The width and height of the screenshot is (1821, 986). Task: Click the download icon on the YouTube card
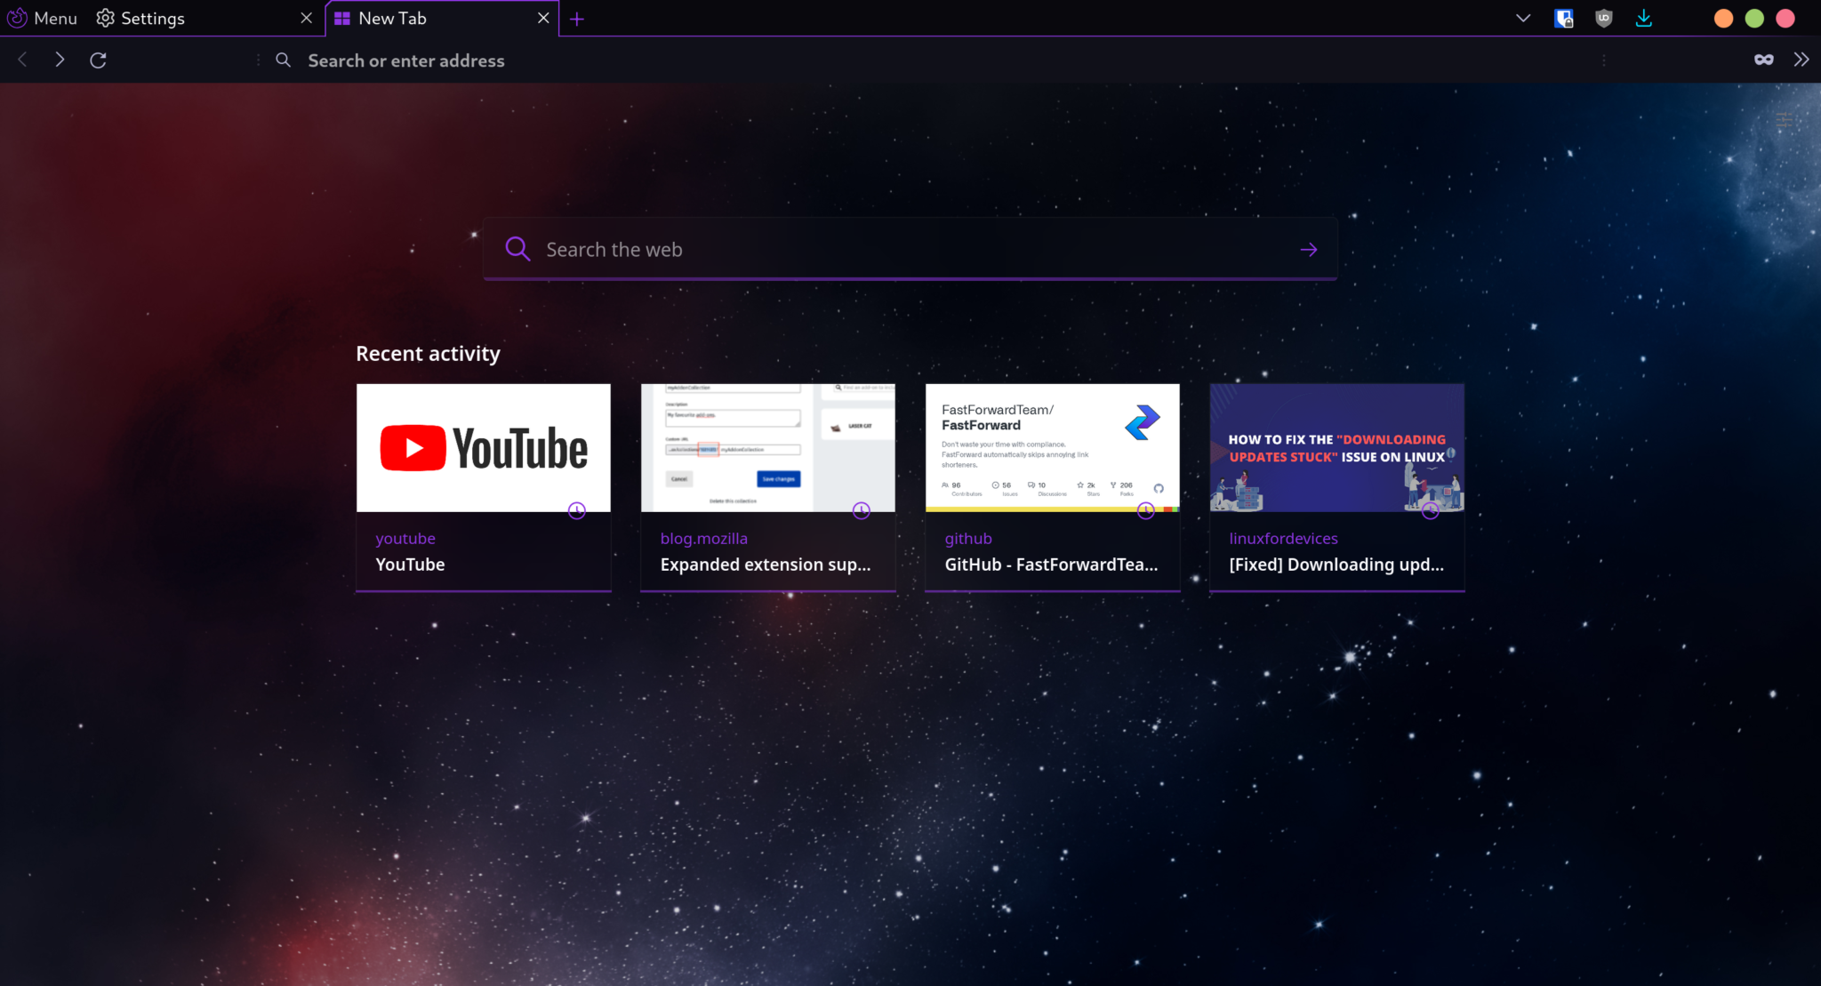(575, 510)
